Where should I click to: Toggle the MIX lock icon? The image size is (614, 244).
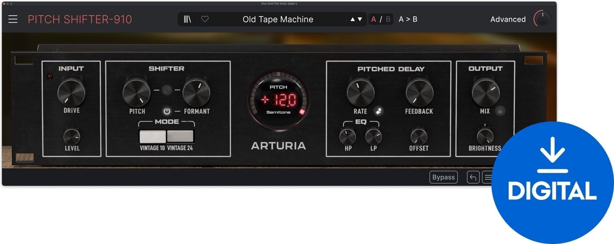(500, 111)
